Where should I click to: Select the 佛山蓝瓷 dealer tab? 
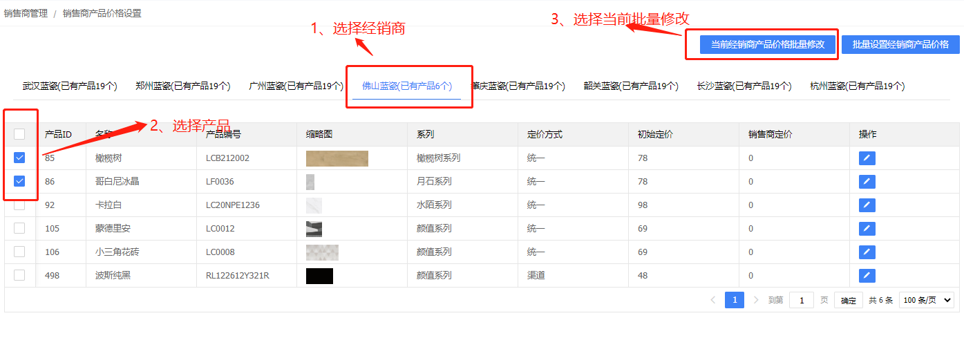tap(407, 86)
